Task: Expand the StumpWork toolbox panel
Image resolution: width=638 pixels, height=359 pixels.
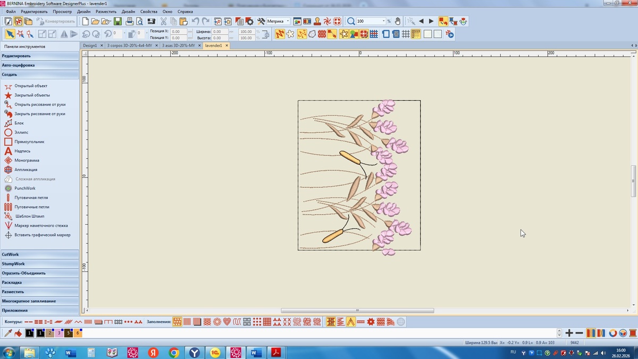Action: (39, 264)
